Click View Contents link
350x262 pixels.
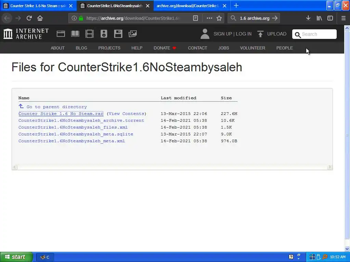coord(126,114)
